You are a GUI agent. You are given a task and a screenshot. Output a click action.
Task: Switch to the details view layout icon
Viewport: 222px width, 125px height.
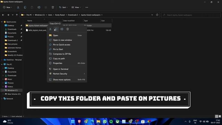pos(216,116)
